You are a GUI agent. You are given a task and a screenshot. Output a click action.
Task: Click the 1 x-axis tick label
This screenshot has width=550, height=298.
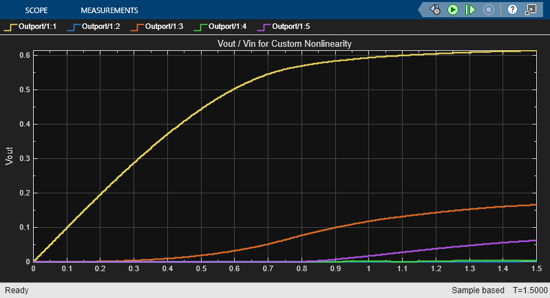[x=369, y=268]
